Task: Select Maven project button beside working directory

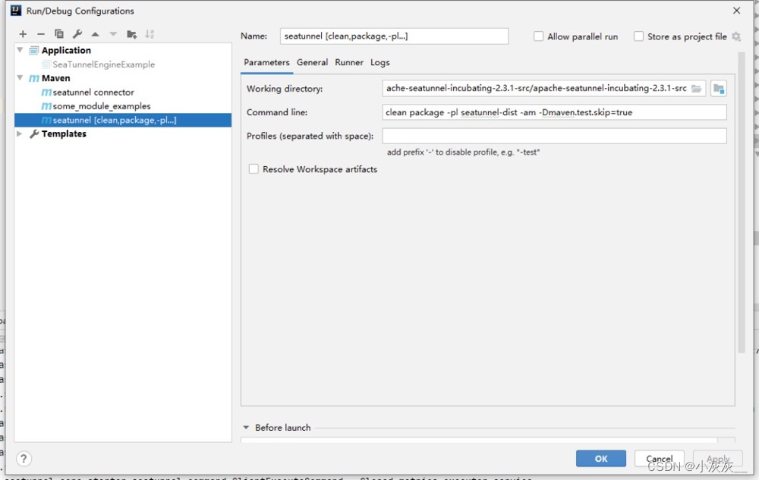Action: point(718,89)
